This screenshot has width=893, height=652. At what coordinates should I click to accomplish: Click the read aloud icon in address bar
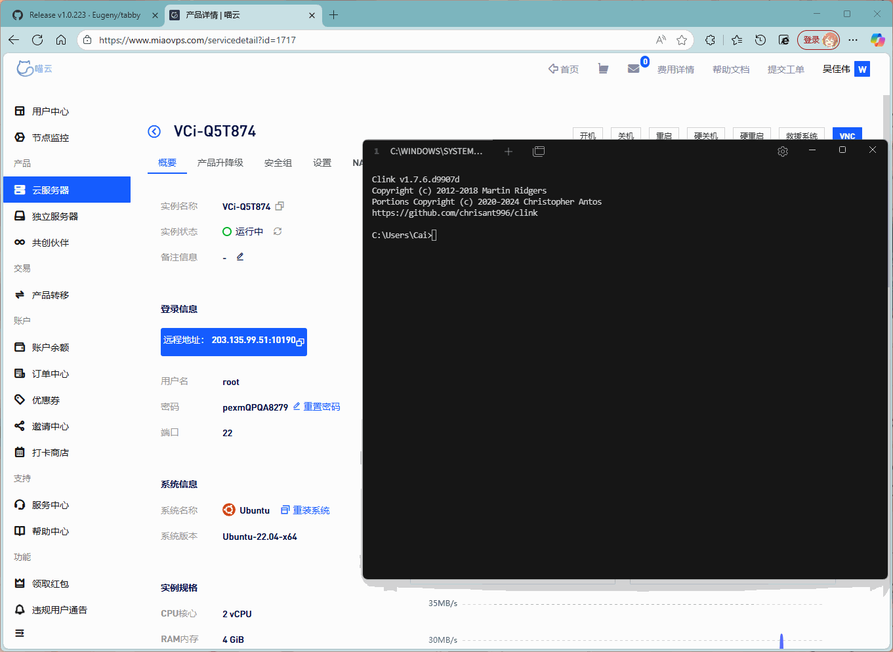661,40
